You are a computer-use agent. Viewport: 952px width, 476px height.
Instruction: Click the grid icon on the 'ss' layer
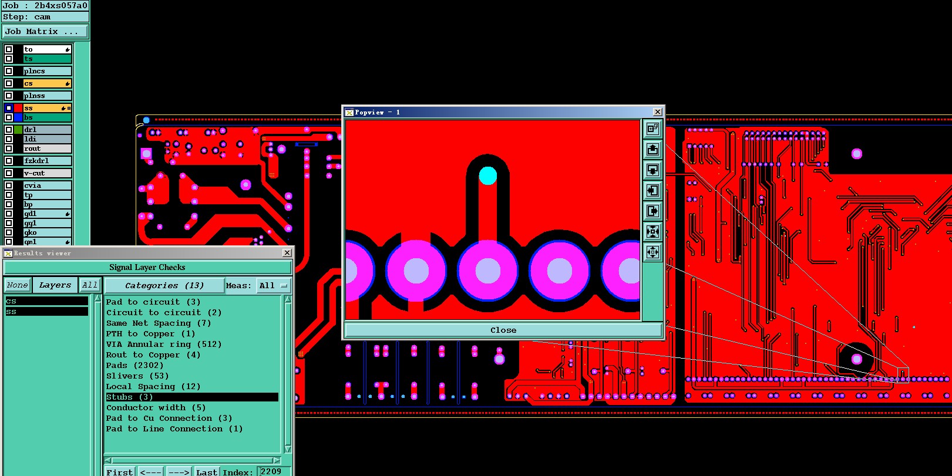point(69,108)
